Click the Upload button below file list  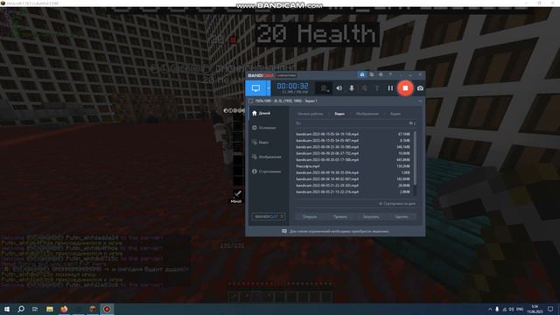[x=371, y=216]
